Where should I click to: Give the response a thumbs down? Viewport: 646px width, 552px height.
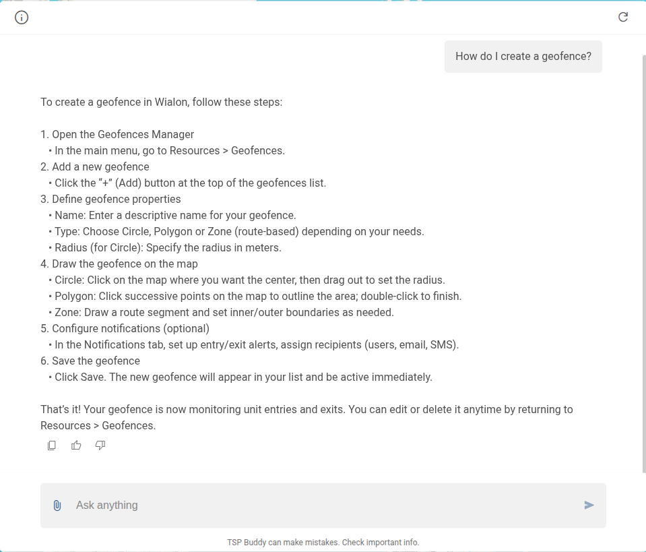(100, 446)
